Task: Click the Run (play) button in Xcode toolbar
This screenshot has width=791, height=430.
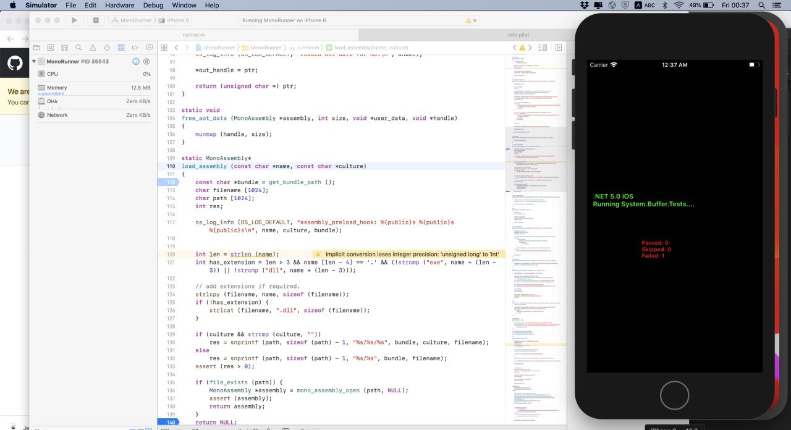Action: click(x=75, y=20)
